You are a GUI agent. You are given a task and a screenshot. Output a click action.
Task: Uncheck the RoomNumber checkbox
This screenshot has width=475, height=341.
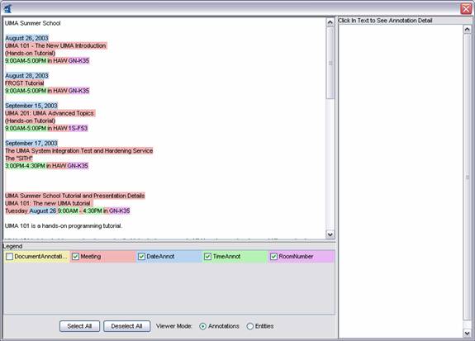click(273, 257)
